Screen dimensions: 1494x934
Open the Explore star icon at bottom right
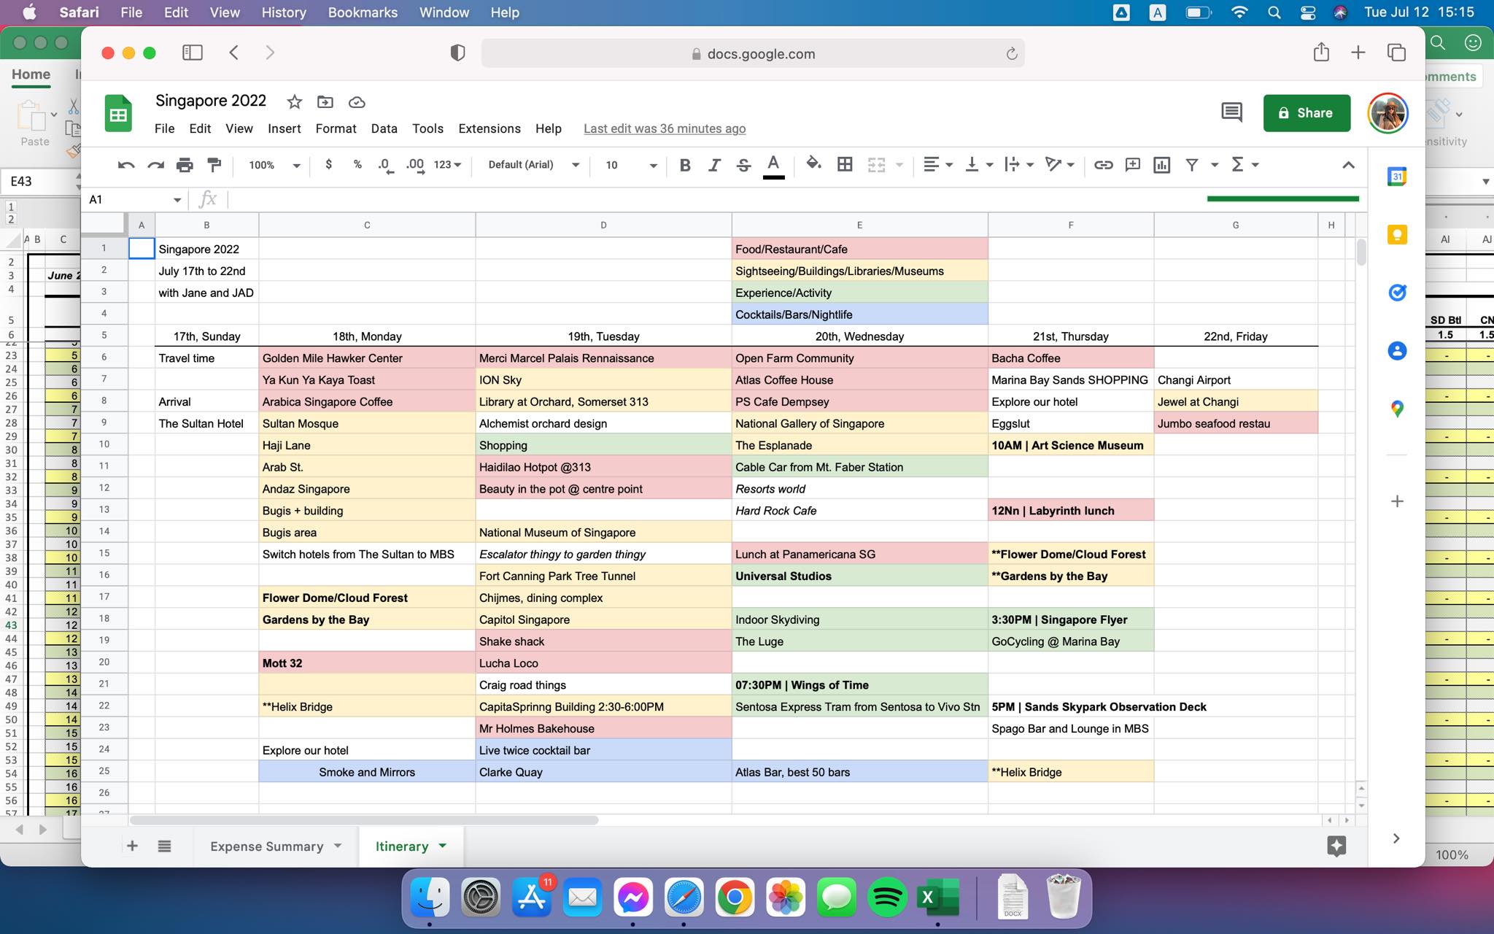coord(1336,846)
